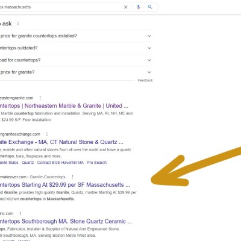Open Granite Exchange MA, CT Natural Stone result
241x241 pixels.
click(x=61, y=142)
